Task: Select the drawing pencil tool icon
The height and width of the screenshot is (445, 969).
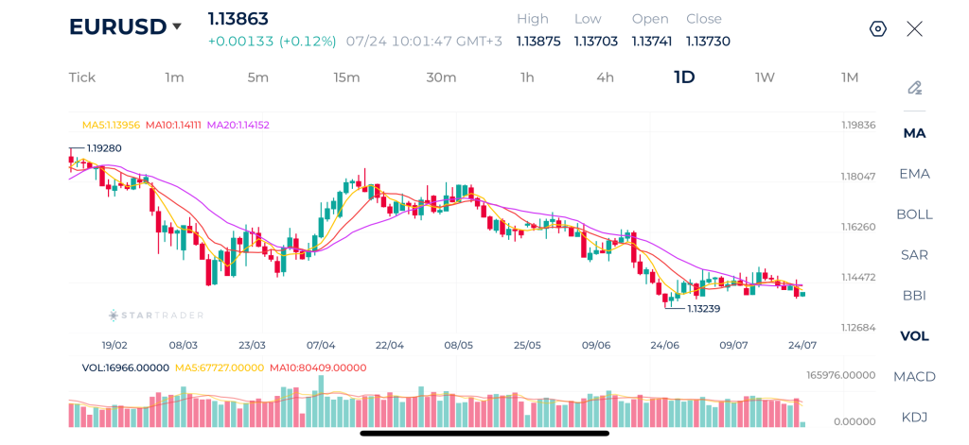Action: (x=915, y=88)
